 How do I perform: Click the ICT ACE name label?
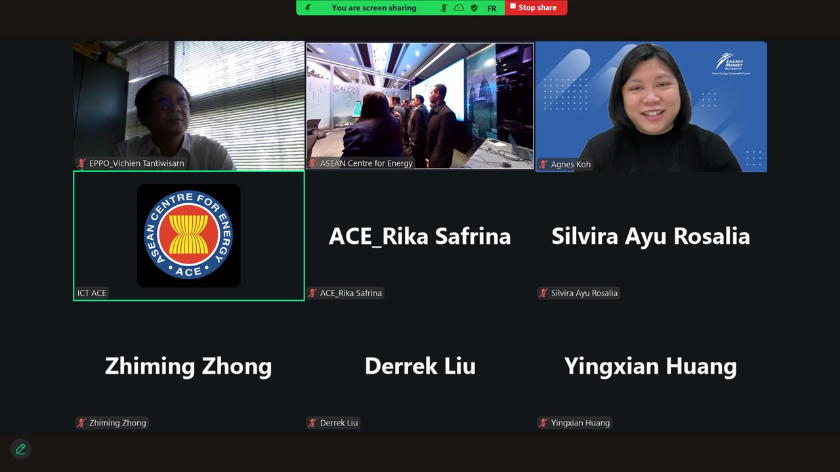point(92,293)
